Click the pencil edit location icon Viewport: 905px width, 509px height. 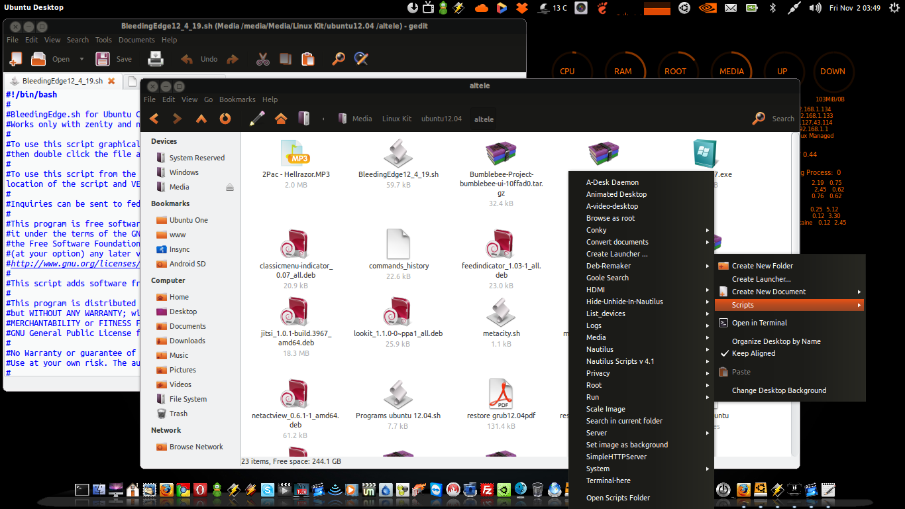coord(257,119)
